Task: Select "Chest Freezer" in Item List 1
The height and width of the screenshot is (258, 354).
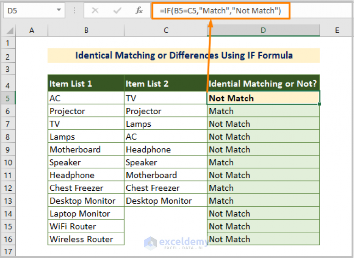Action: pos(86,188)
